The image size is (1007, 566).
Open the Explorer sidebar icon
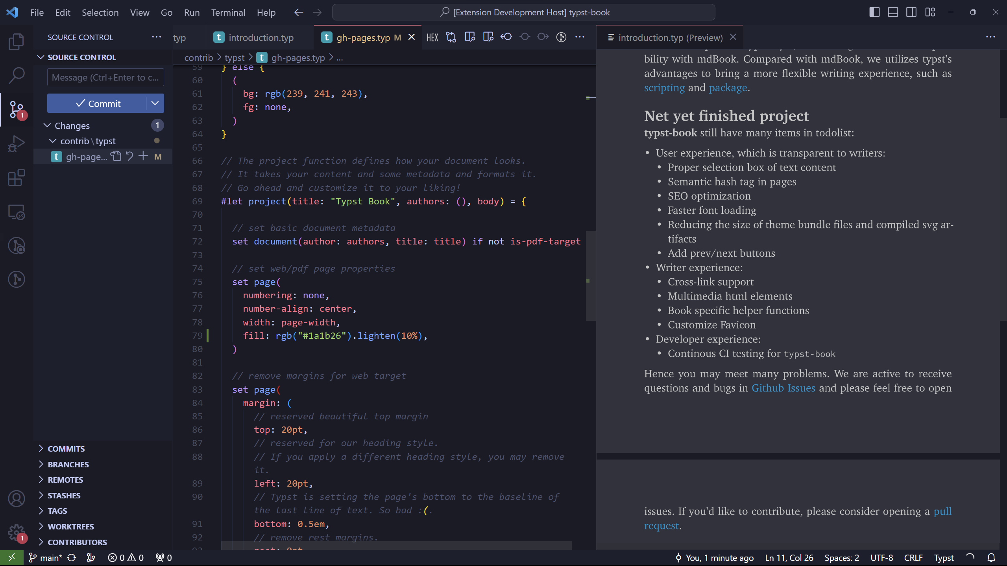pyautogui.click(x=17, y=42)
